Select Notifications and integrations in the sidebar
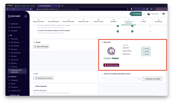Image resolution: width=173 pixels, height=103 pixels. tap(17, 71)
